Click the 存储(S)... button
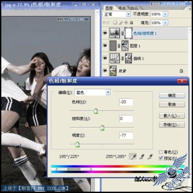193x193 pixels. pyautogui.click(x=172, y=125)
